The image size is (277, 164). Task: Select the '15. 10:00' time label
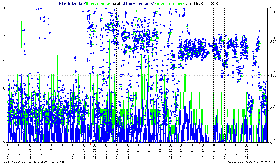point(117,152)
